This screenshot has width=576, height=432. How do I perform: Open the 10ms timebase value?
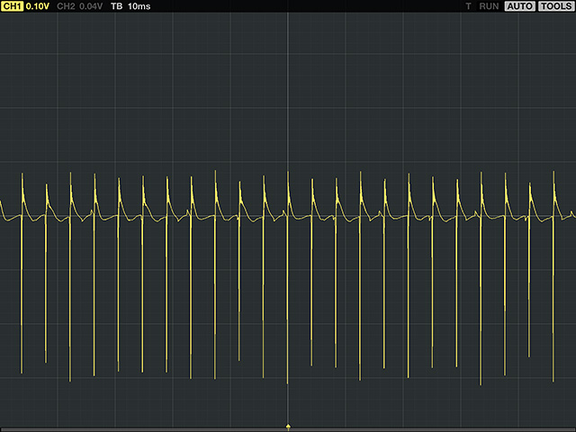click(139, 6)
